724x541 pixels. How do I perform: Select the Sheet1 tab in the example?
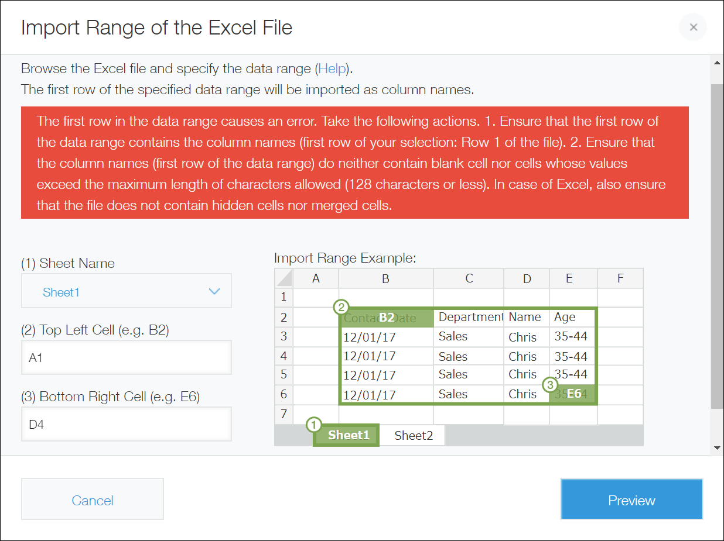coord(347,435)
